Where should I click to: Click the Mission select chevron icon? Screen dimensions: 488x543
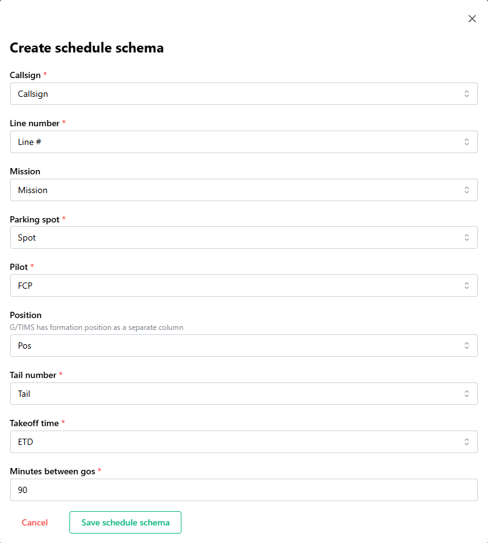coord(466,190)
